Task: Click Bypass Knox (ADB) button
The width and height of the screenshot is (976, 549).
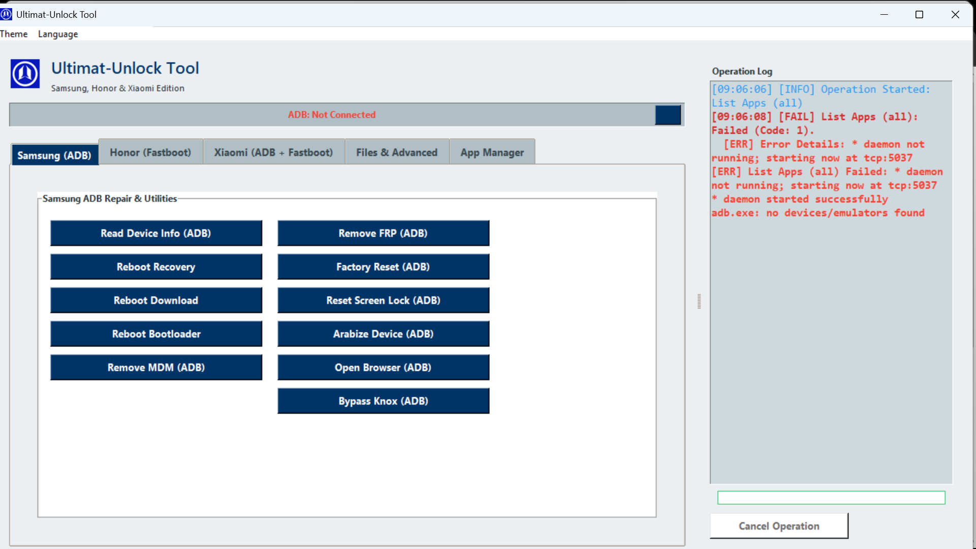Action: (383, 401)
